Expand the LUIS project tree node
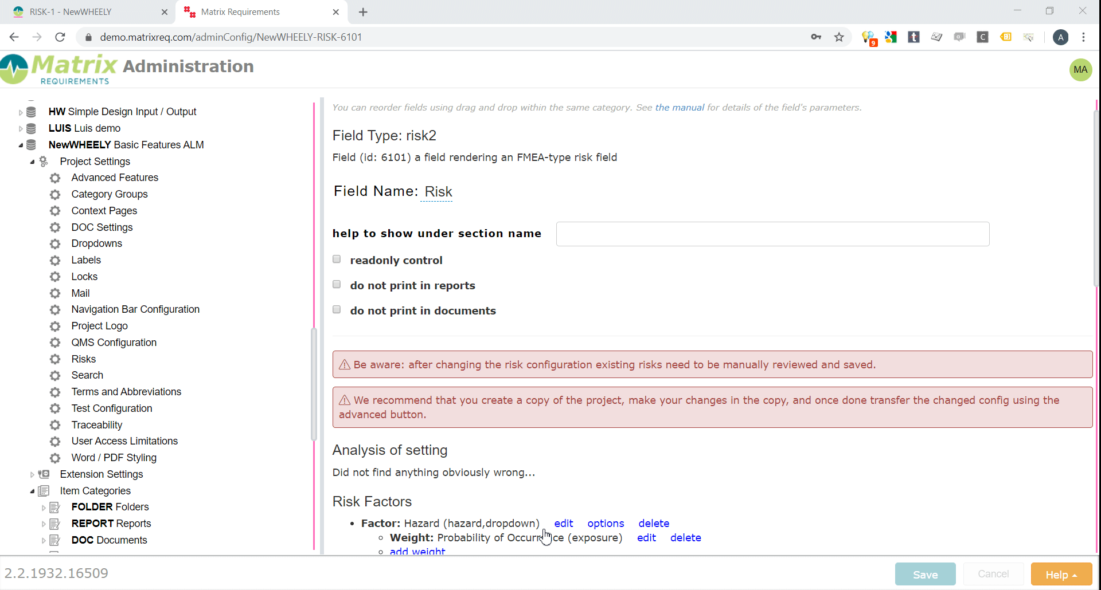The width and height of the screenshot is (1101, 590). (x=21, y=129)
